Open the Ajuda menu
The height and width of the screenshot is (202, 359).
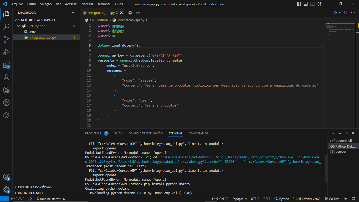coord(119,4)
